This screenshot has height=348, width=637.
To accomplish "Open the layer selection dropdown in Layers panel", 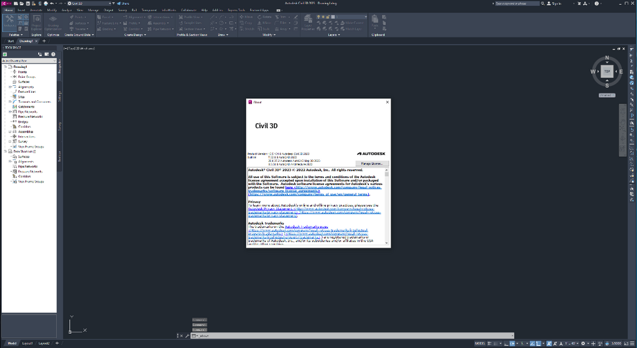I will pyautogui.click(x=342, y=17).
